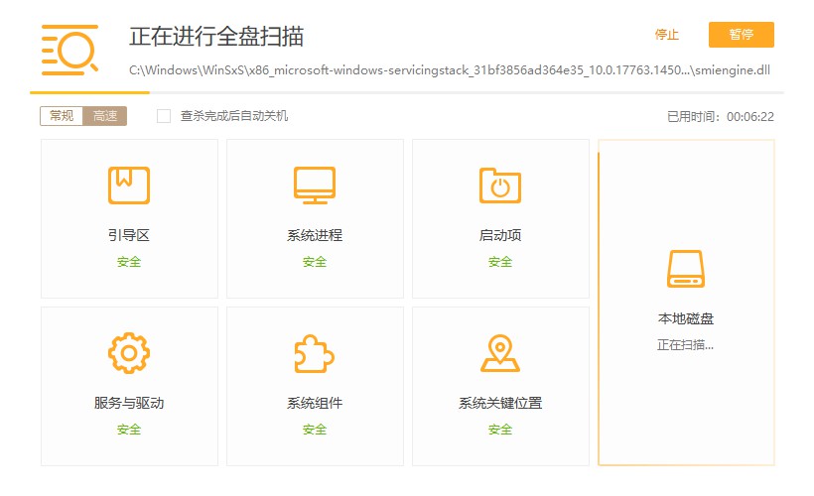Click the full-scan magnifier icon
Screen dimensions: 814x496
[69, 49]
